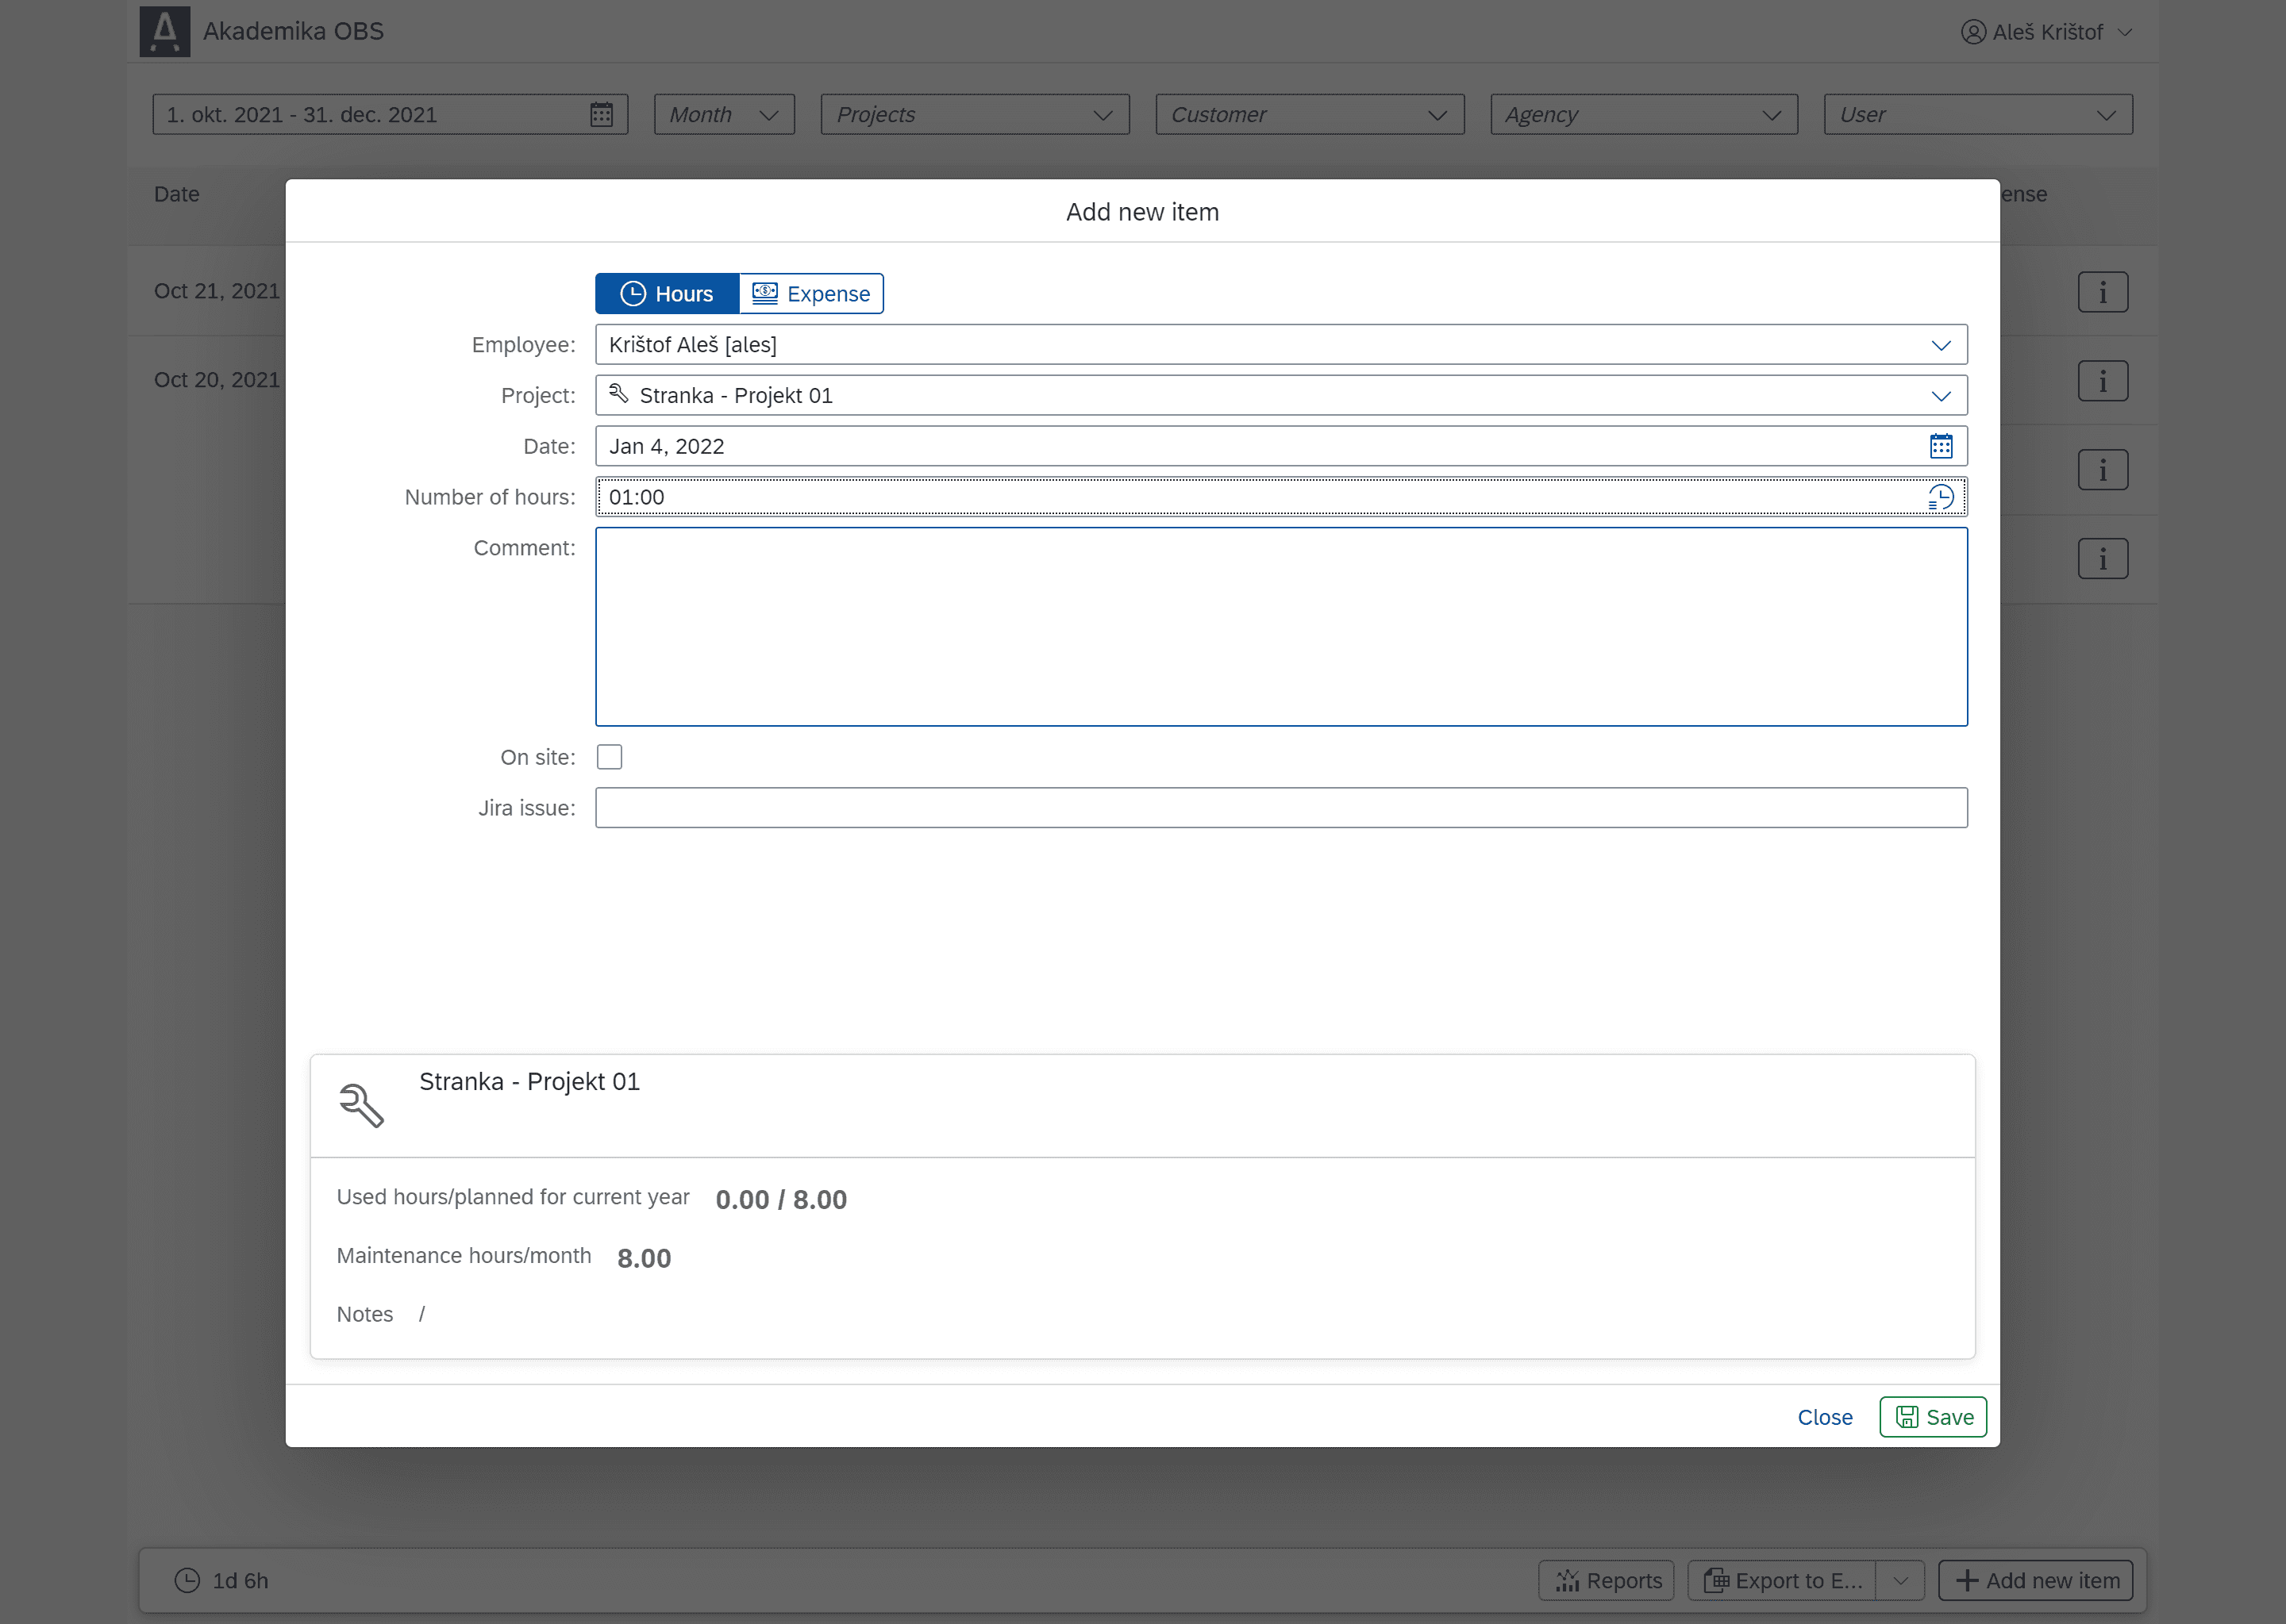2286x1624 pixels.
Task: Switch to the Hours segment
Action: point(668,294)
